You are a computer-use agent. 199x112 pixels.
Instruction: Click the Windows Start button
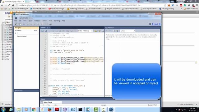click(3, 110)
